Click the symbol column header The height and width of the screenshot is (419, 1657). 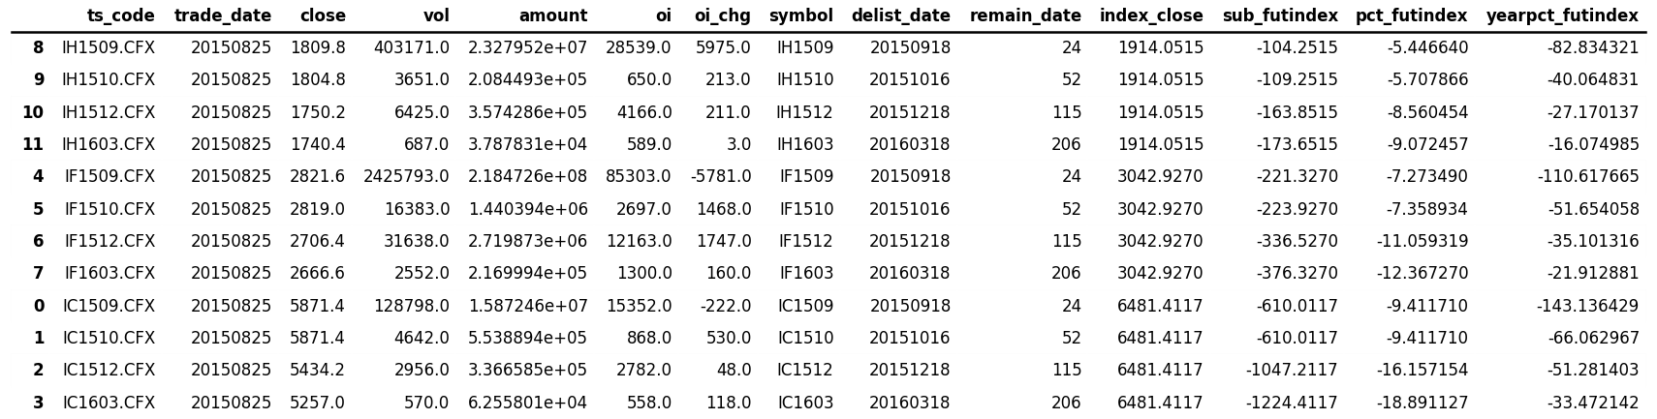(x=800, y=15)
